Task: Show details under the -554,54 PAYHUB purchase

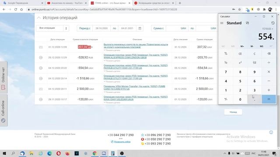Action: (x=112, y=71)
